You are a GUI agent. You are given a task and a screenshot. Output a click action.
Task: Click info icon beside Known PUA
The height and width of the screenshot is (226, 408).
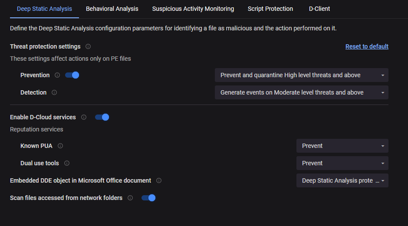tap(60, 146)
